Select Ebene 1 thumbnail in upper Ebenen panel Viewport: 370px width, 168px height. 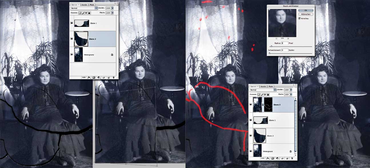(82, 23)
